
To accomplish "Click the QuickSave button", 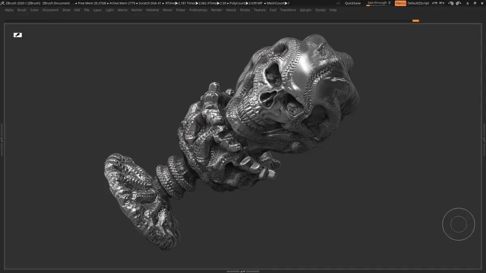I will tap(353, 3).
